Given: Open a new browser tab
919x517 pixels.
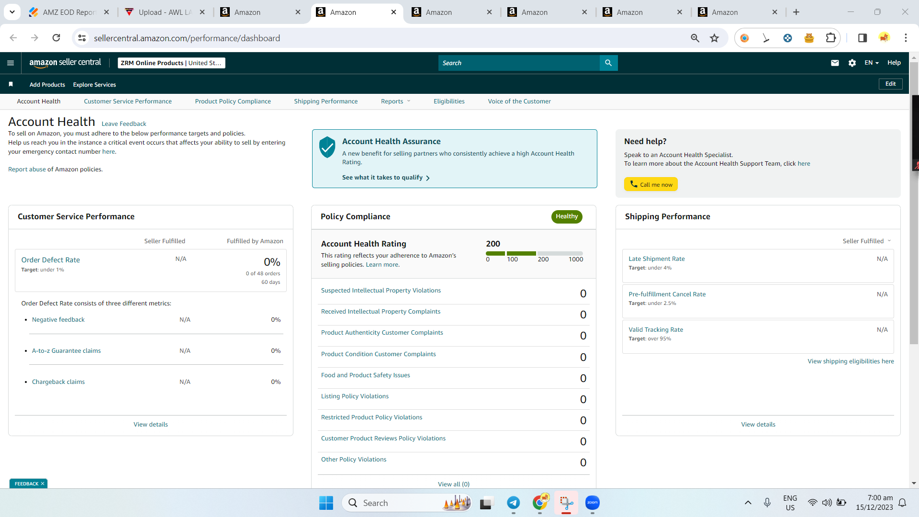Looking at the screenshot, I should [796, 12].
